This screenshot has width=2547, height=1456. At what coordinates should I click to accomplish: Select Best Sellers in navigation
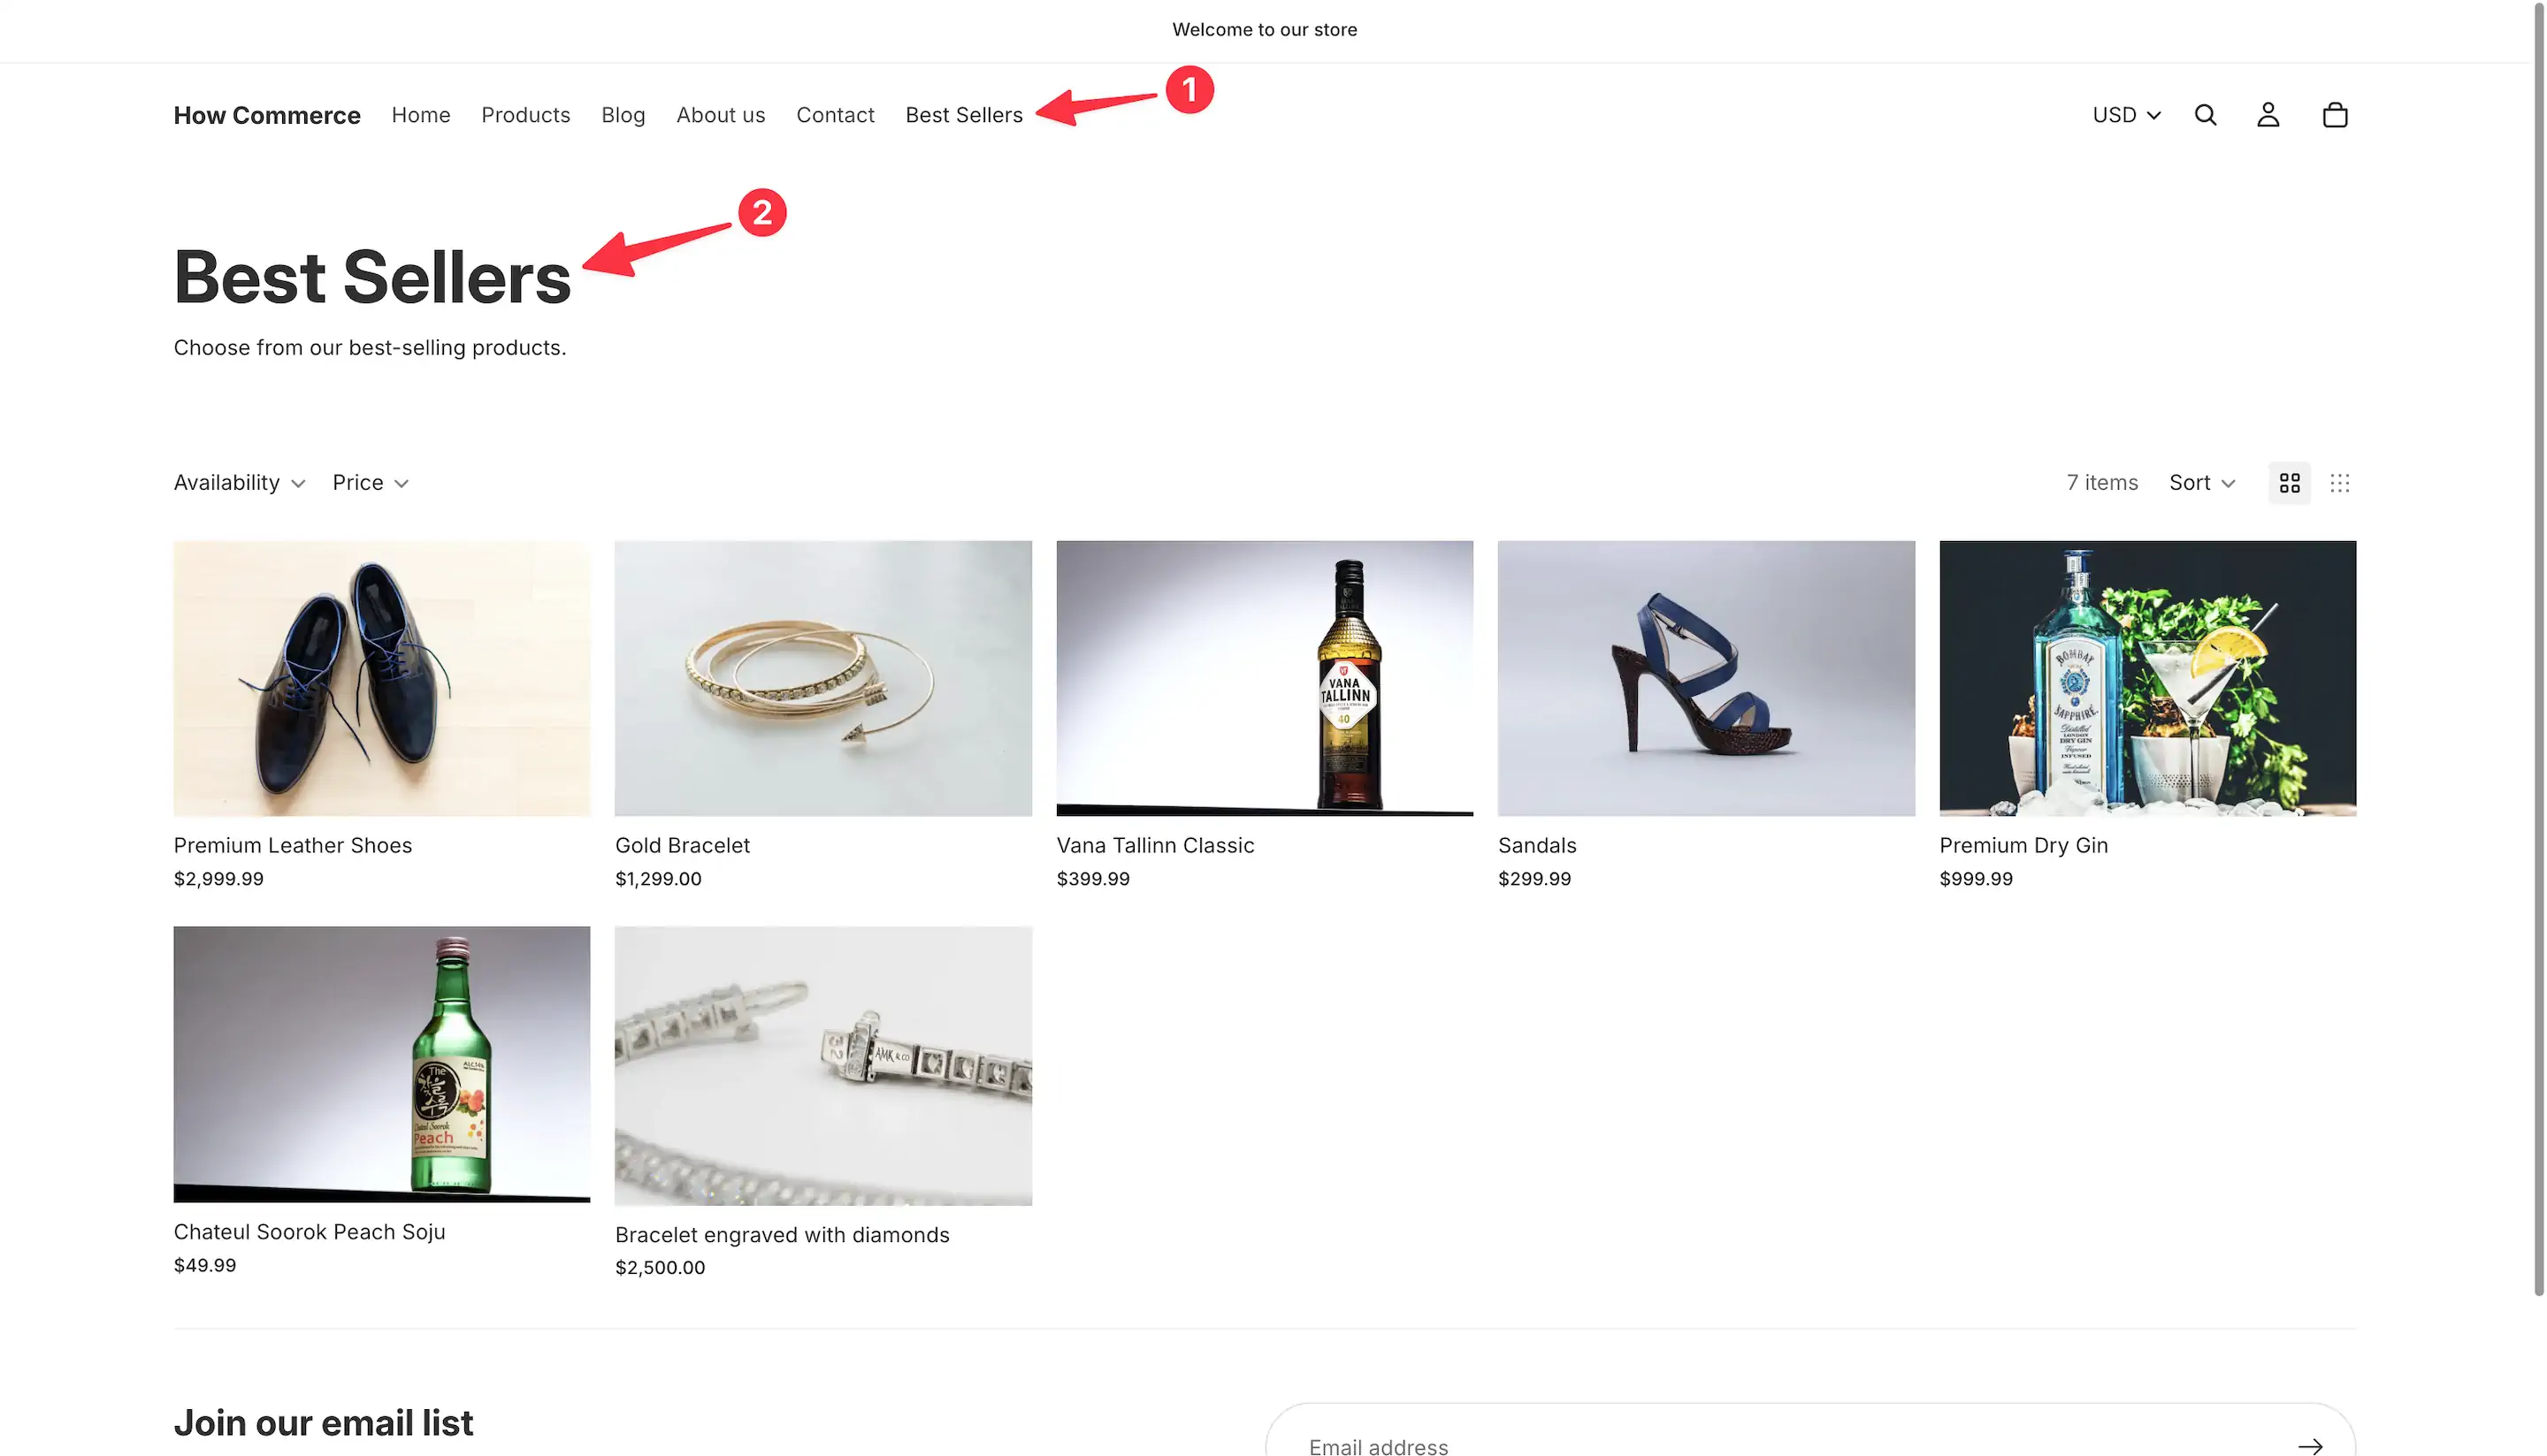pos(964,115)
